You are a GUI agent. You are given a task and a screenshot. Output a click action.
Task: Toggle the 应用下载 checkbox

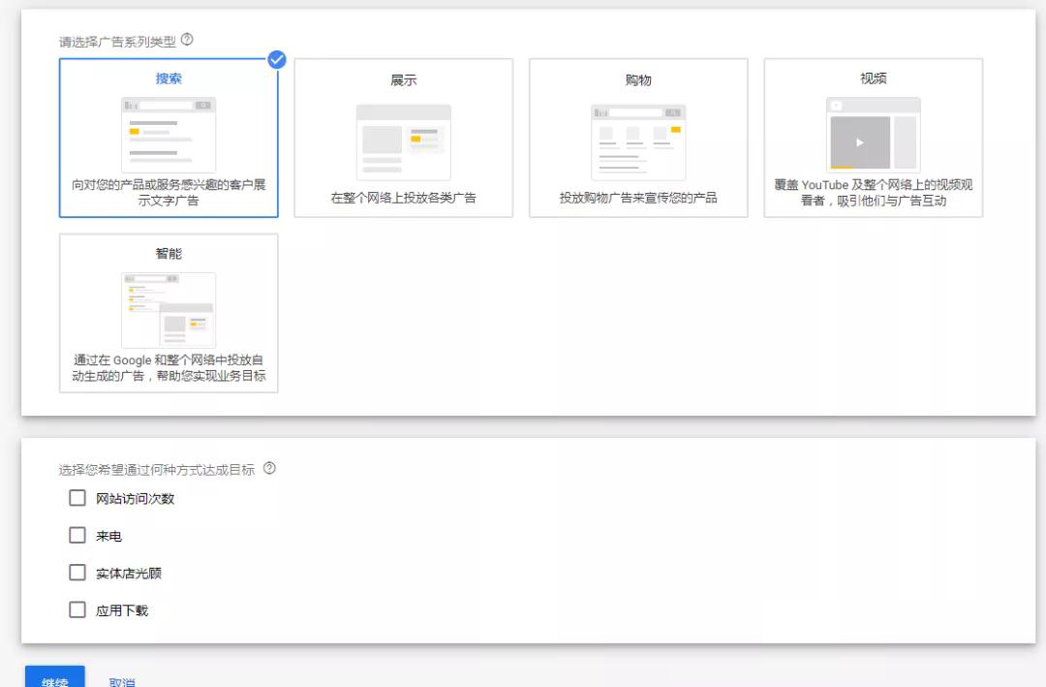pos(77,610)
